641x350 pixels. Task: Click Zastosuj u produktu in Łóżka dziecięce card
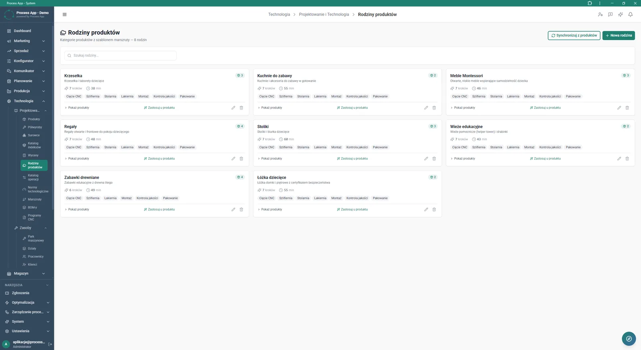click(352, 210)
